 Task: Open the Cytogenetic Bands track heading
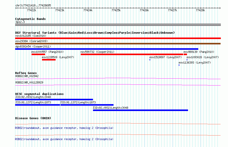(30, 19)
